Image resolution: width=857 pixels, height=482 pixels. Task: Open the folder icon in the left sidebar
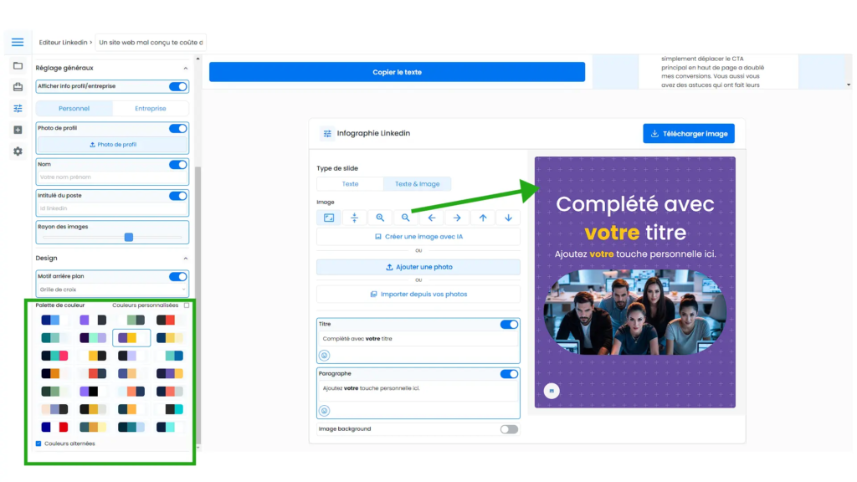18,65
